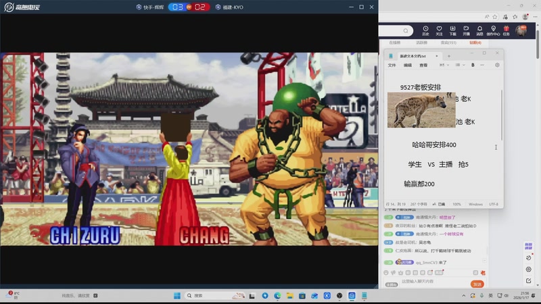This screenshot has height=304, width=541.
Task: Click the text 9527老板安排 in Notepad
Action: coord(421,87)
